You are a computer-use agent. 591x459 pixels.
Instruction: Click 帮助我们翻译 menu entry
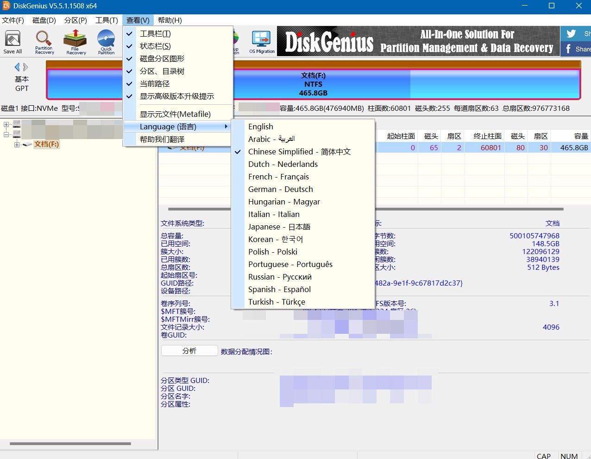177,139
